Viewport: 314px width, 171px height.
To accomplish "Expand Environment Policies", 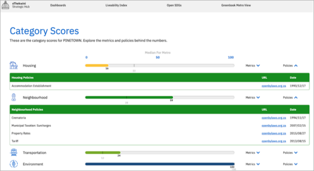I will coord(290,164).
